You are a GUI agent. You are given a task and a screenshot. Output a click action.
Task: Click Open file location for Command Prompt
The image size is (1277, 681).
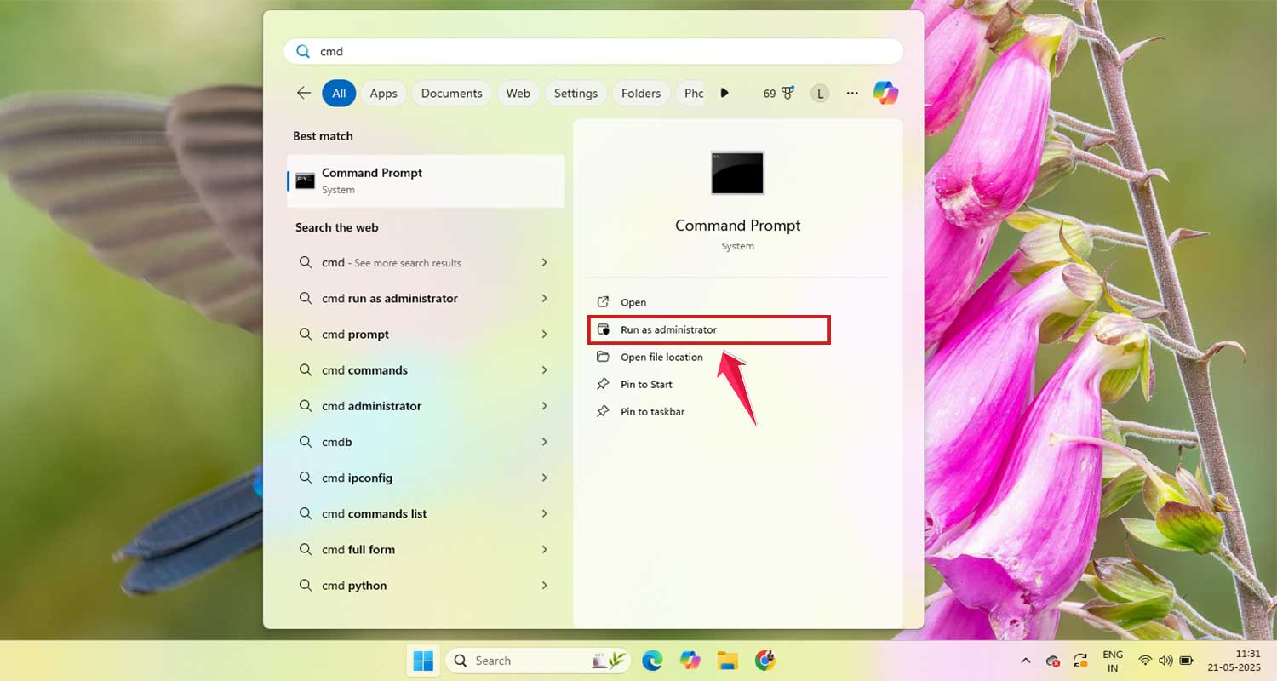pos(661,357)
